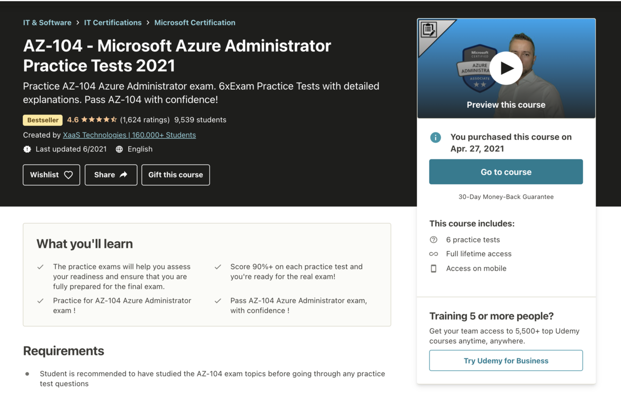Click Try Udemy for Business button
The image size is (621, 409).
[506, 361]
